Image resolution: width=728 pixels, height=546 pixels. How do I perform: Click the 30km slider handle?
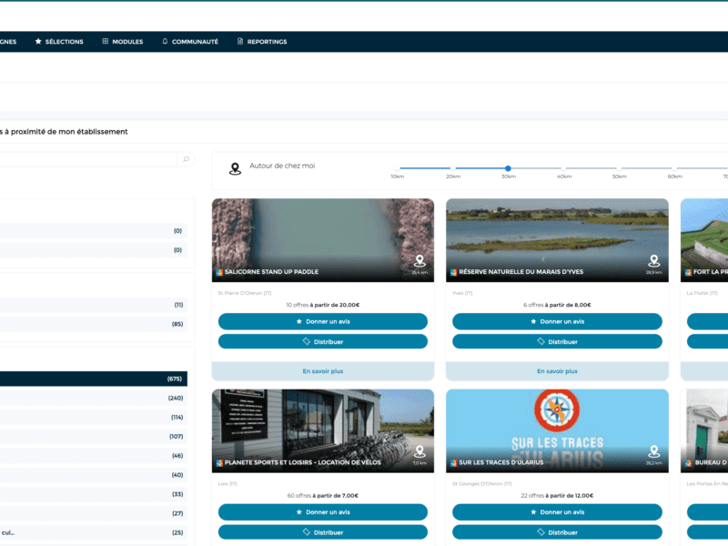508,168
